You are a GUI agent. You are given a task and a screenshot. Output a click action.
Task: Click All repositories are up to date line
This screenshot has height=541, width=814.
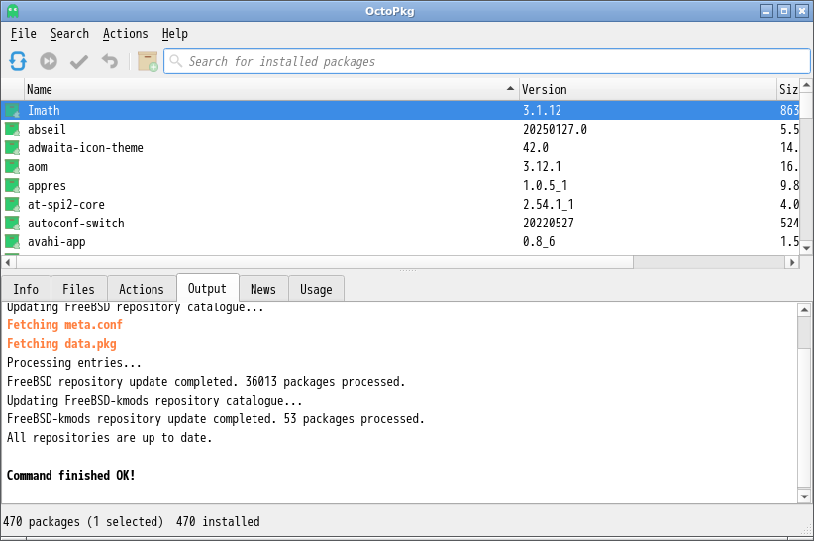pyautogui.click(x=109, y=438)
